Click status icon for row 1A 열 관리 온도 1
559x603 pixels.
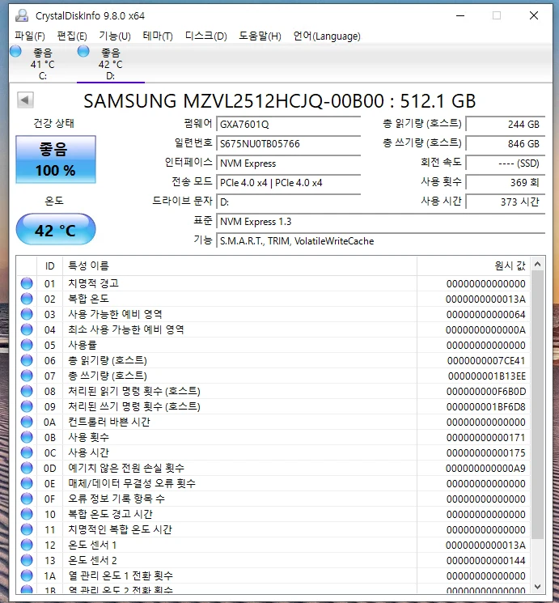27,575
